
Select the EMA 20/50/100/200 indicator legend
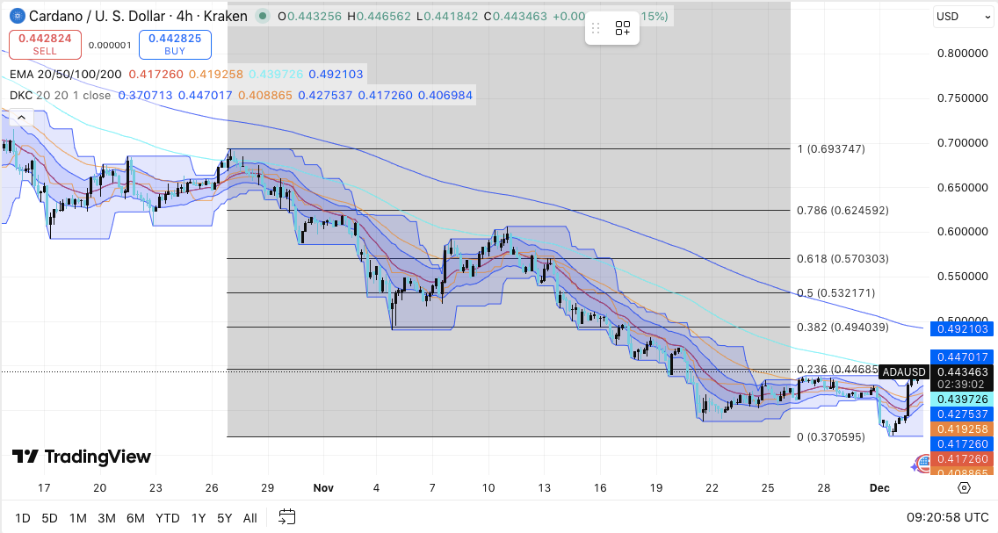[65, 75]
